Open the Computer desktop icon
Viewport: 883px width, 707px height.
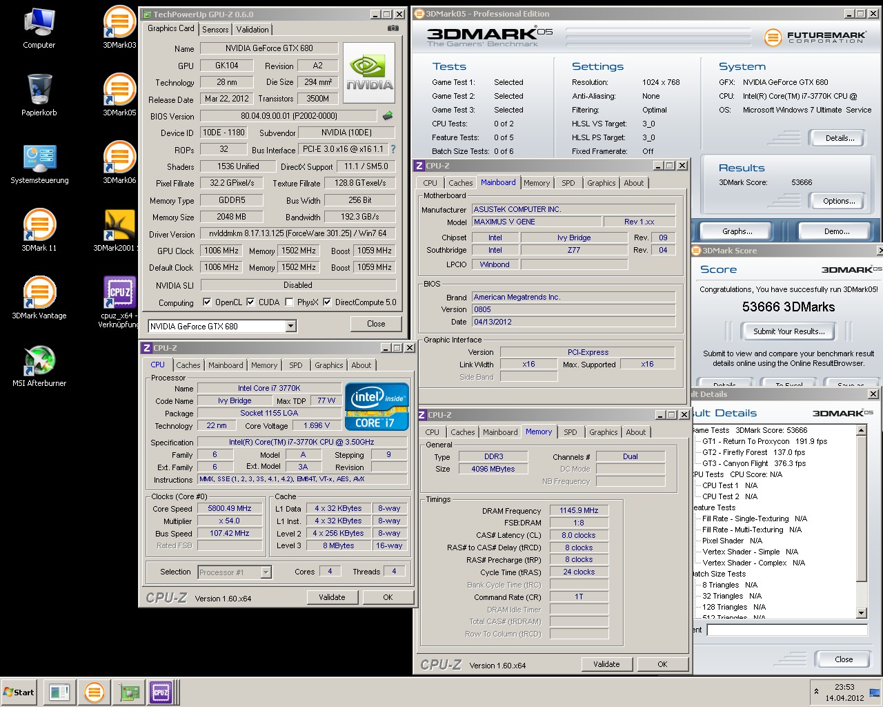(x=39, y=28)
